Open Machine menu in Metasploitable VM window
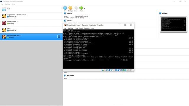This screenshot has height=106, width=189. [70, 28]
